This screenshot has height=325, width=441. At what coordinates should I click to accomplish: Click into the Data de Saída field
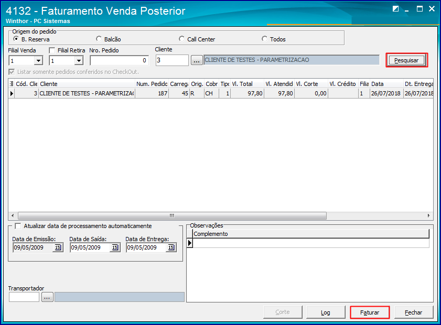(x=90, y=247)
